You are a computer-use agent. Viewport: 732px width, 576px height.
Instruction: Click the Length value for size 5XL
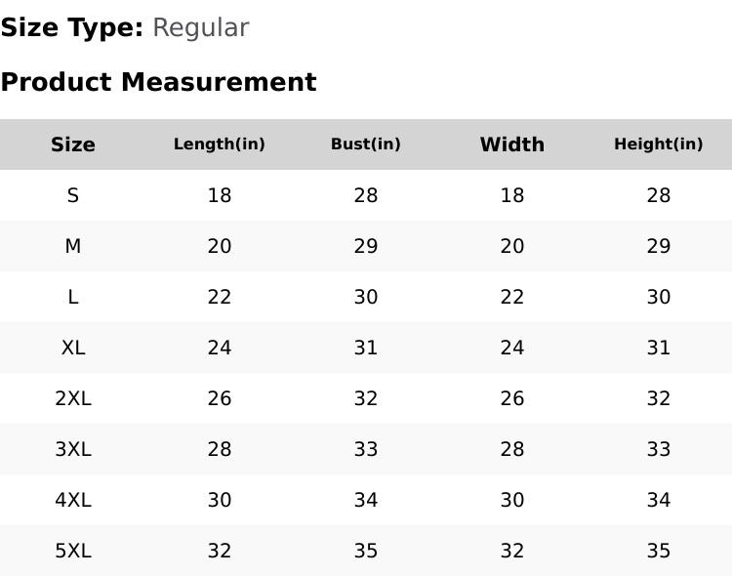(x=220, y=551)
